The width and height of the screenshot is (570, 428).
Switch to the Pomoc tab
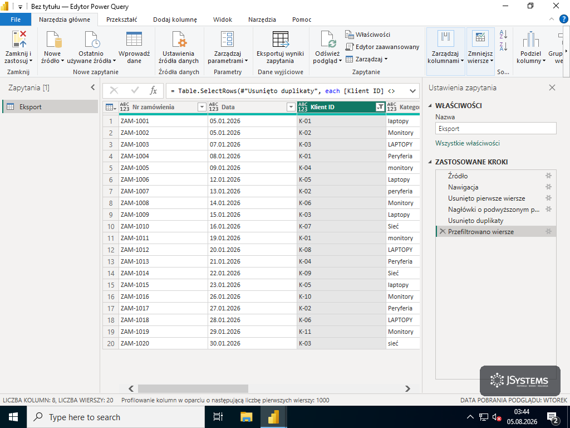point(302,20)
